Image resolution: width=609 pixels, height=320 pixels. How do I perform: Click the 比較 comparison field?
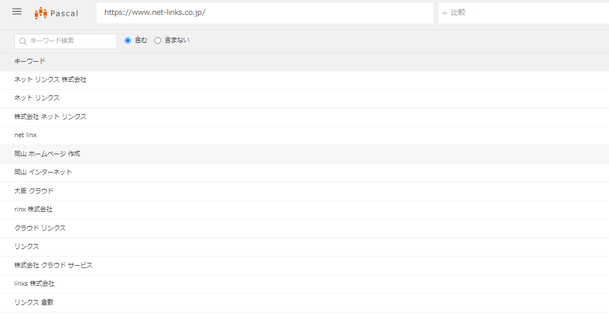[524, 13]
